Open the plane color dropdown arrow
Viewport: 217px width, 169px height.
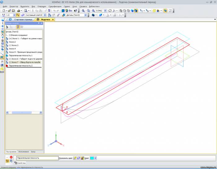click(95, 158)
